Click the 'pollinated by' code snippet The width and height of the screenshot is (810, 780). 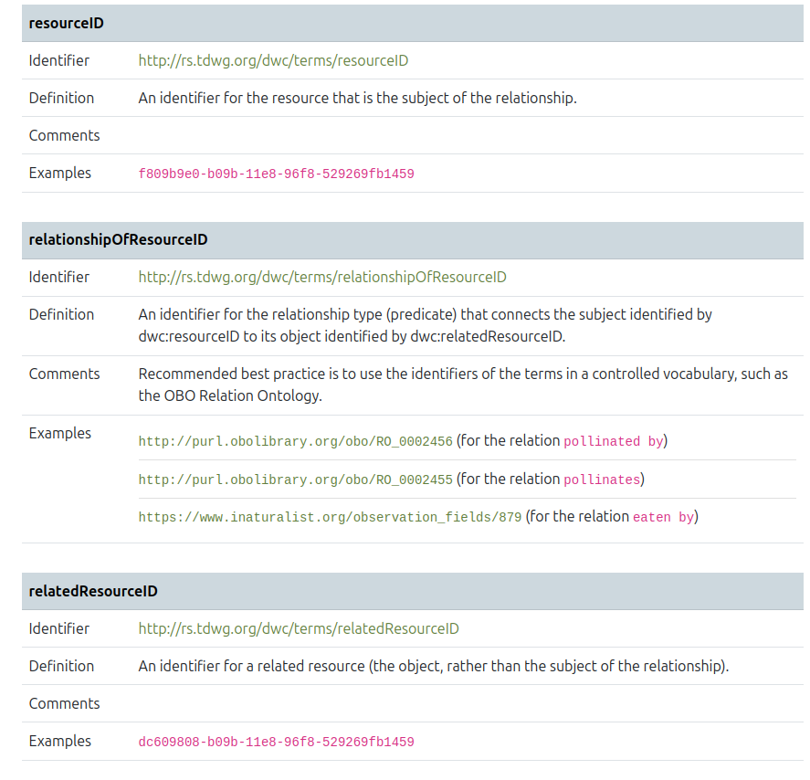coord(613,442)
